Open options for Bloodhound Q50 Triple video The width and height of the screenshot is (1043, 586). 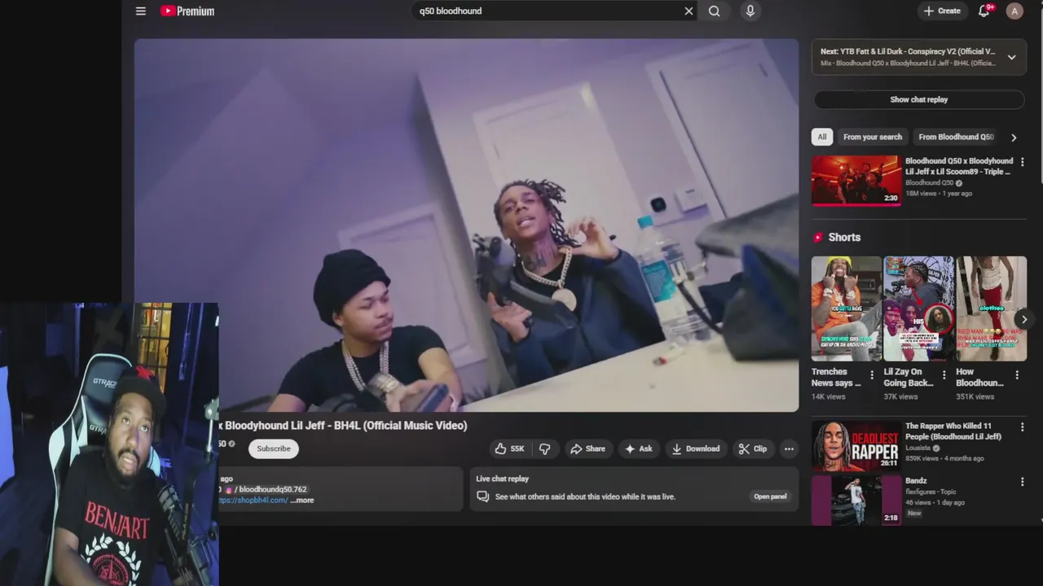coord(1022,162)
